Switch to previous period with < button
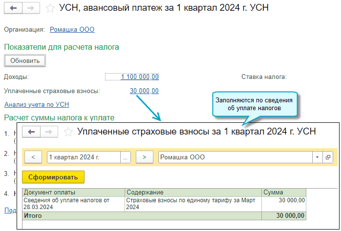This screenshot has width=341, height=231. pos(33,157)
